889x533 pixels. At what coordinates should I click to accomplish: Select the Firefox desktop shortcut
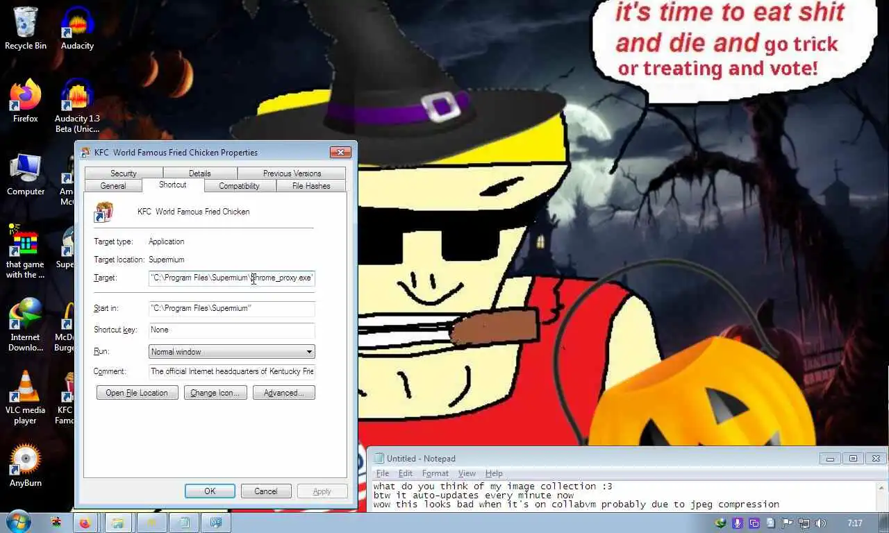[x=26, y=101]
